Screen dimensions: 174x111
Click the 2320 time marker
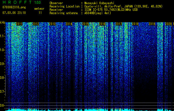click(x=168, y=24)
